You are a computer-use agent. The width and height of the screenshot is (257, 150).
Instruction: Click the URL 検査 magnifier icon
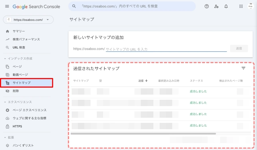7,47
